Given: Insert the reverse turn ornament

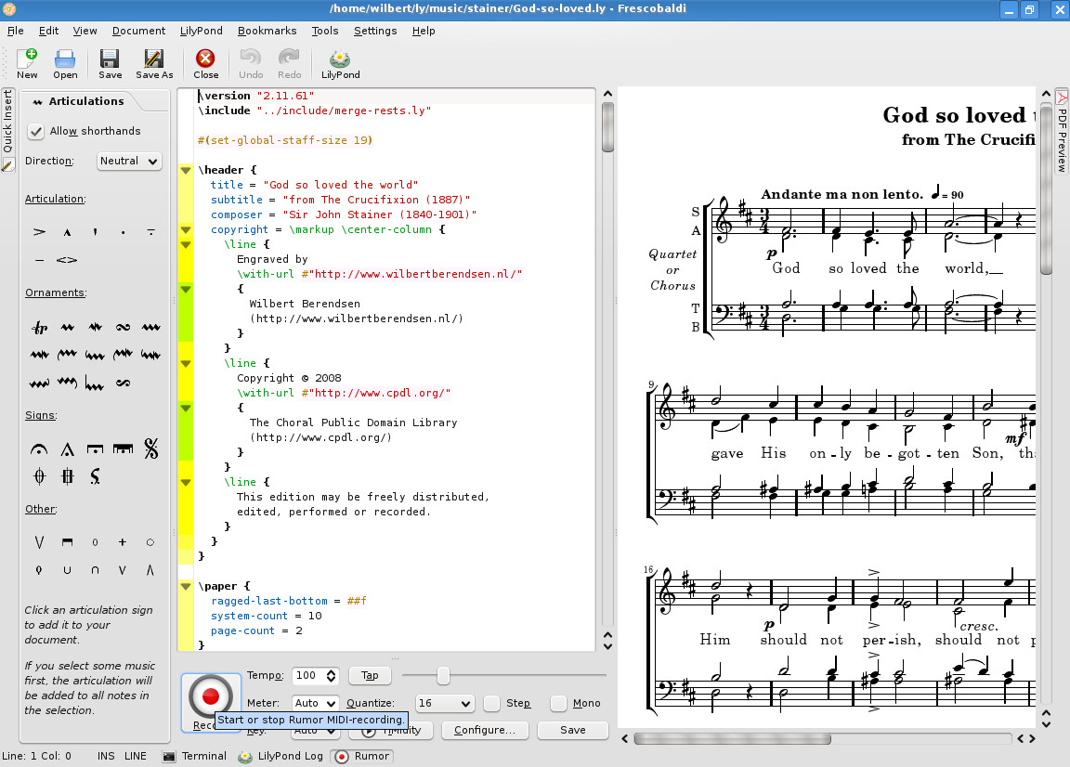Looking at the screenshot, I should click(x=123, y=383).
